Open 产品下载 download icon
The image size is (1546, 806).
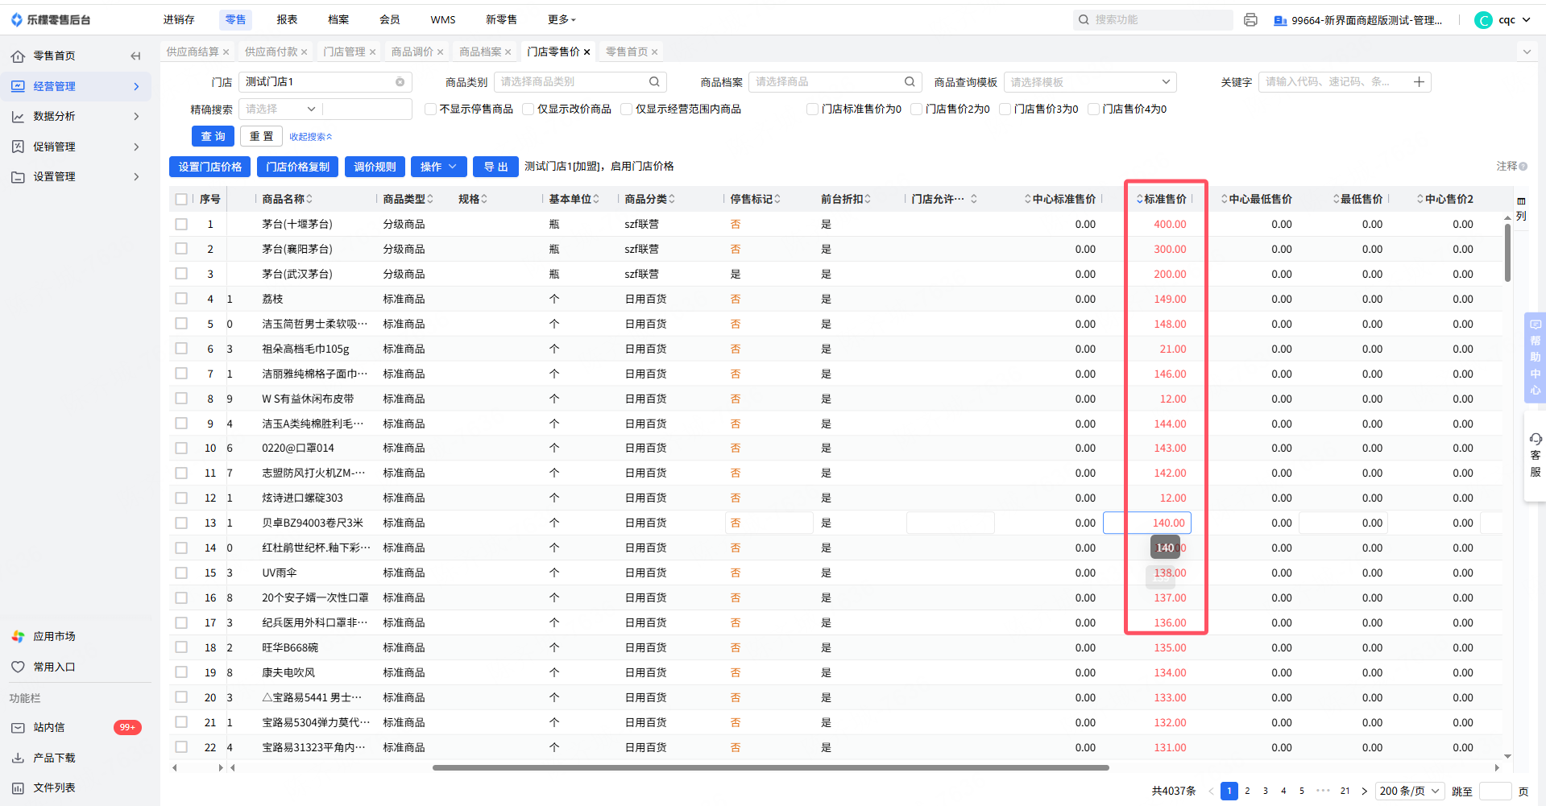(18, 758)
